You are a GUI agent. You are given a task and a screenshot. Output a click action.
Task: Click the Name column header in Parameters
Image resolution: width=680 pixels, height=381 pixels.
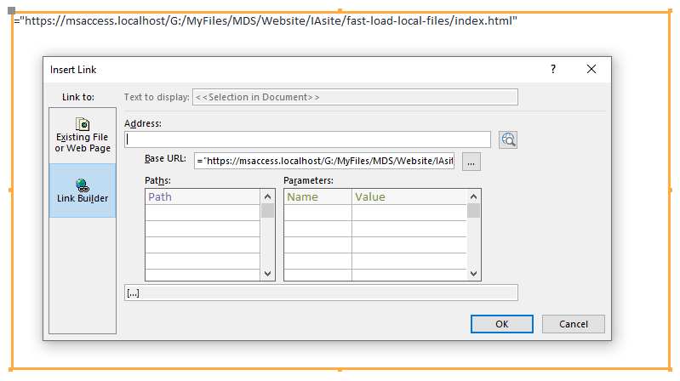click(318, 196)
